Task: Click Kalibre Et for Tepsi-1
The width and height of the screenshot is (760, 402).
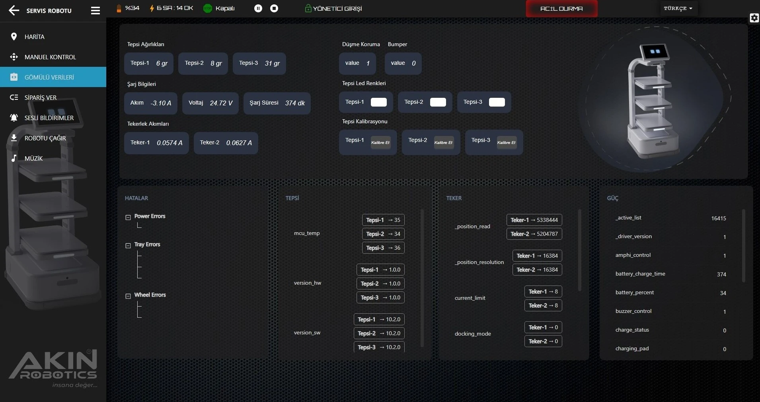Action: click(x=380, y=142)
